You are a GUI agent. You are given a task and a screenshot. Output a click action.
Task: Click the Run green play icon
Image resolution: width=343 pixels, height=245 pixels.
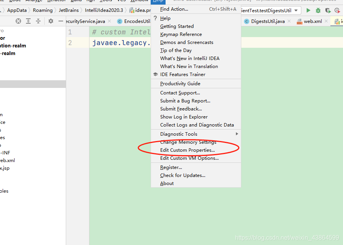pyautogui.click(x=308, y=10)
